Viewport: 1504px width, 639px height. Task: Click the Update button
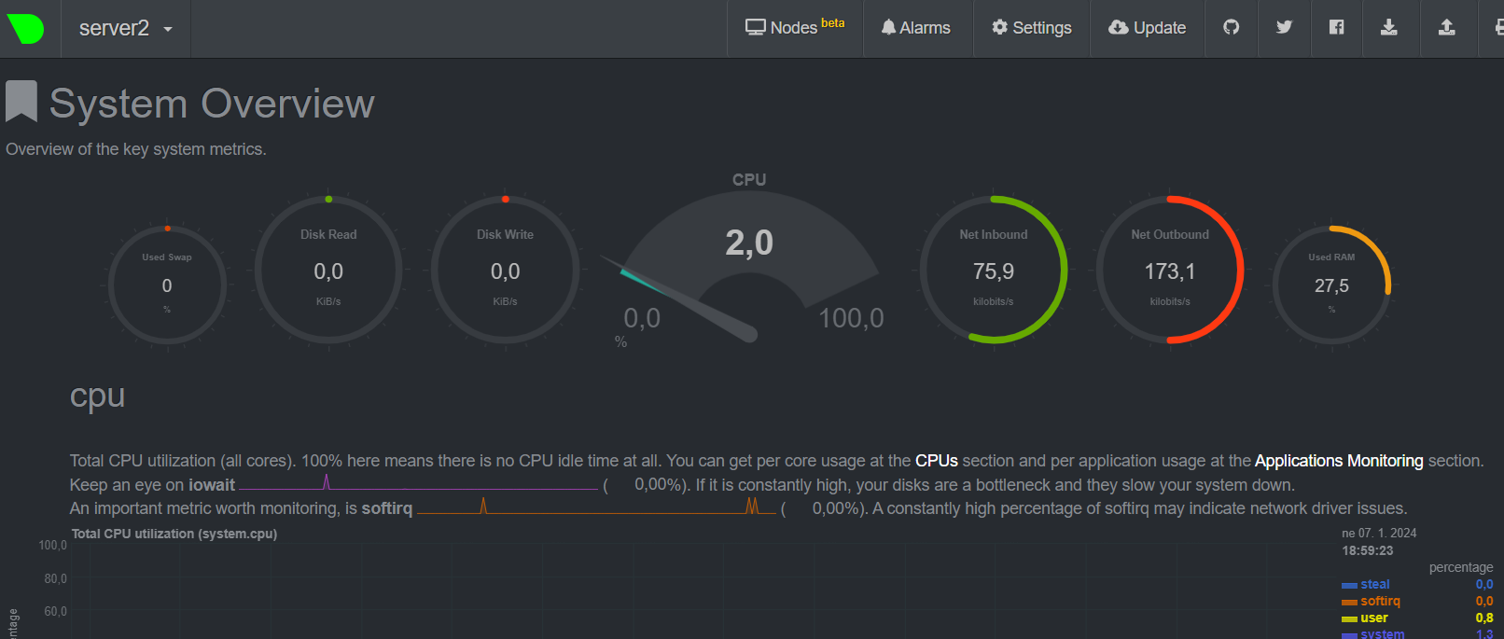tap(1148, 28)
